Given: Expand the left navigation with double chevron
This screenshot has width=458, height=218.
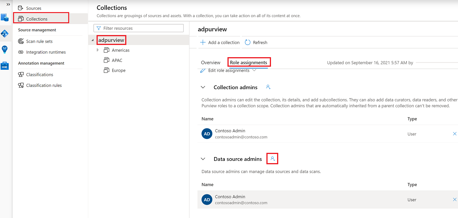Looking at the screenshot, I should point(8,4).
